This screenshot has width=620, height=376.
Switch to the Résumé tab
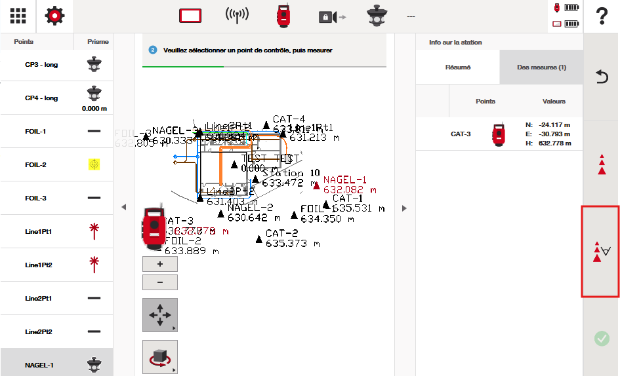[457, 67]
